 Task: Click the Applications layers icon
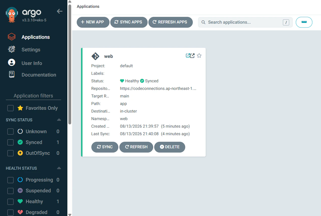pos(12,37)
